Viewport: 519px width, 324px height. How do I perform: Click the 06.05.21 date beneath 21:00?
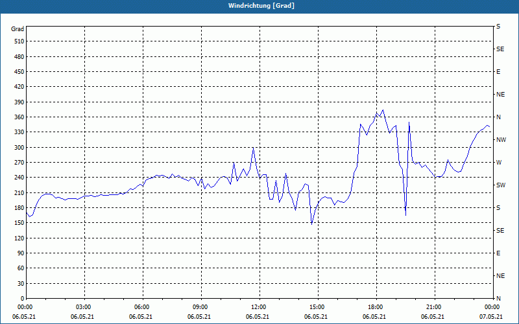click(433, 317)
